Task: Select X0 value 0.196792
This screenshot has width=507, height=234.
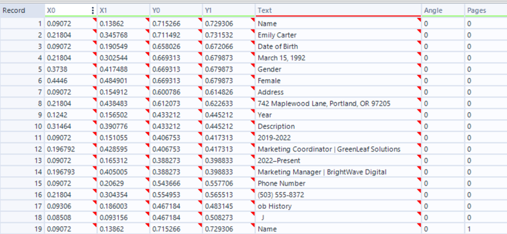Action: click(71, 149)
